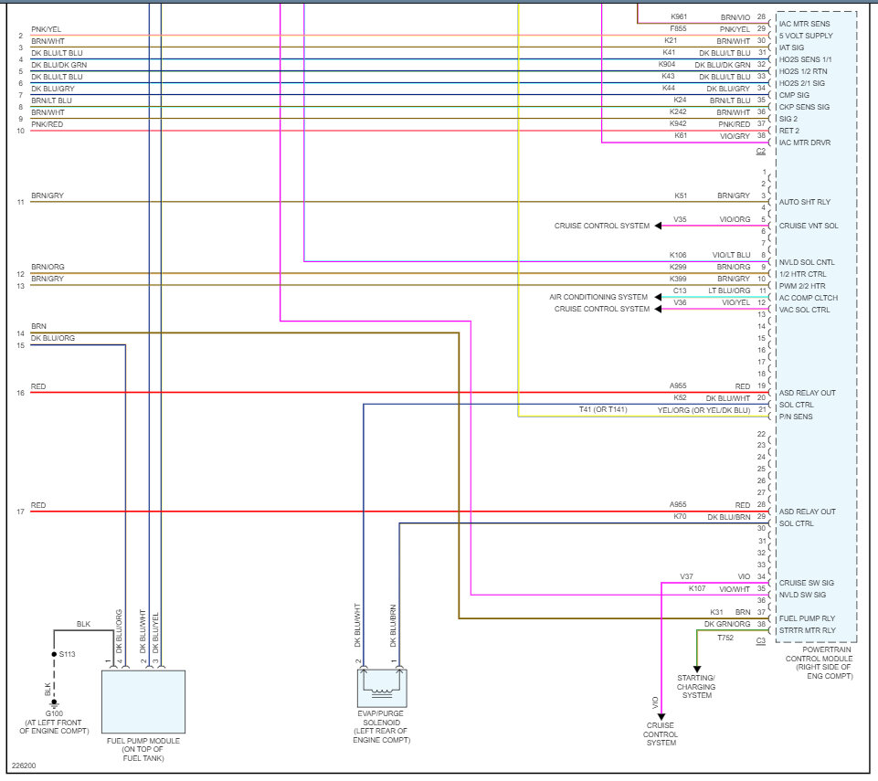The height and width of the screenshot is (781, 878).
Task: Click the 'IAT SIG' pin label
Action: pyautogui.click(x=791, y=47)
